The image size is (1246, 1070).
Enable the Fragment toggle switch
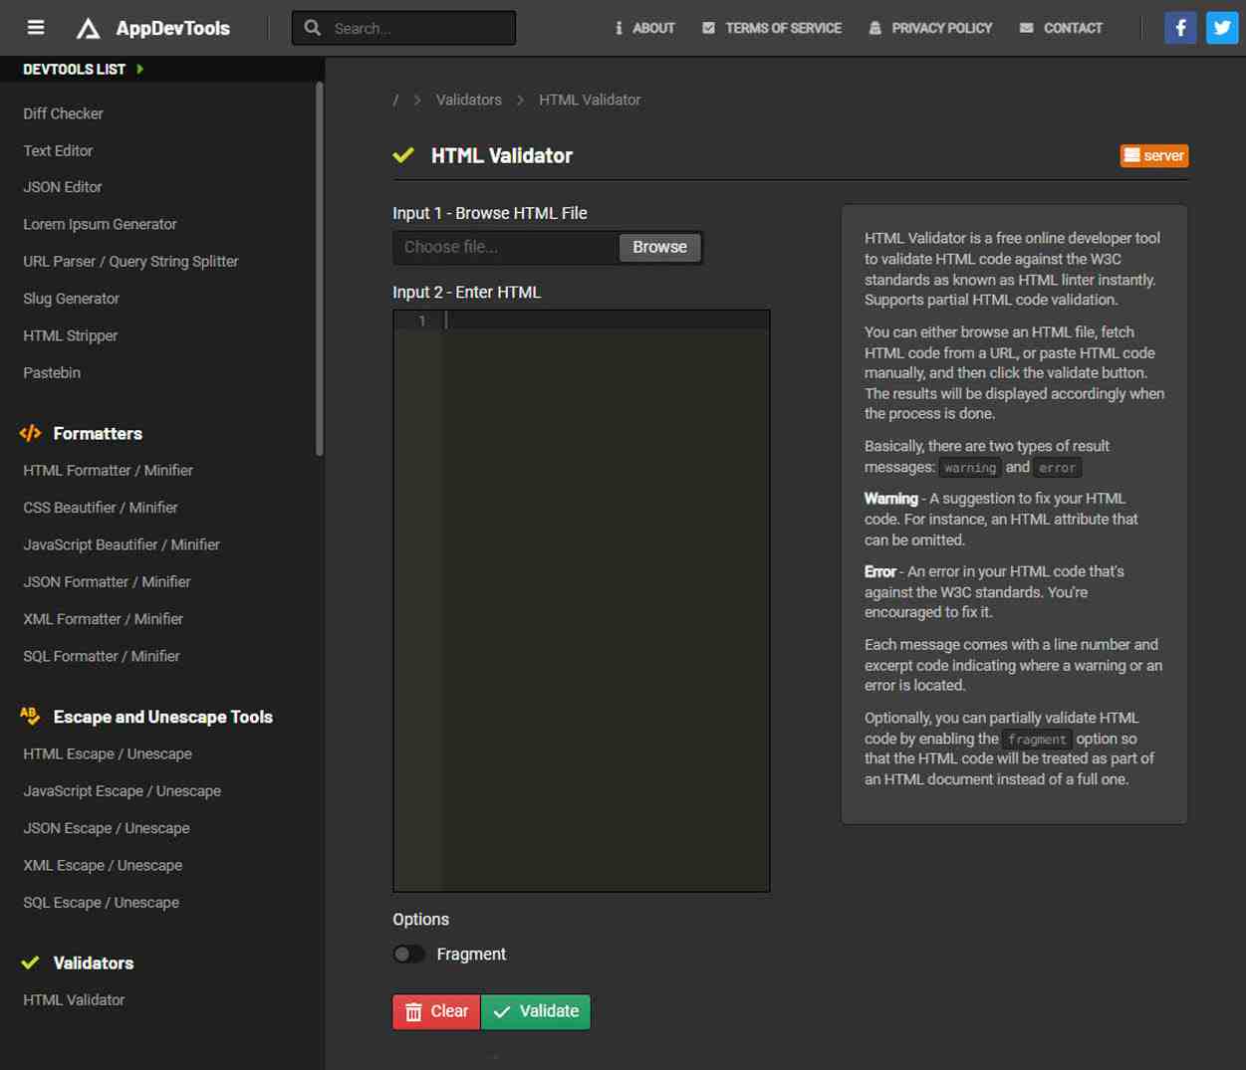[408, 955]
